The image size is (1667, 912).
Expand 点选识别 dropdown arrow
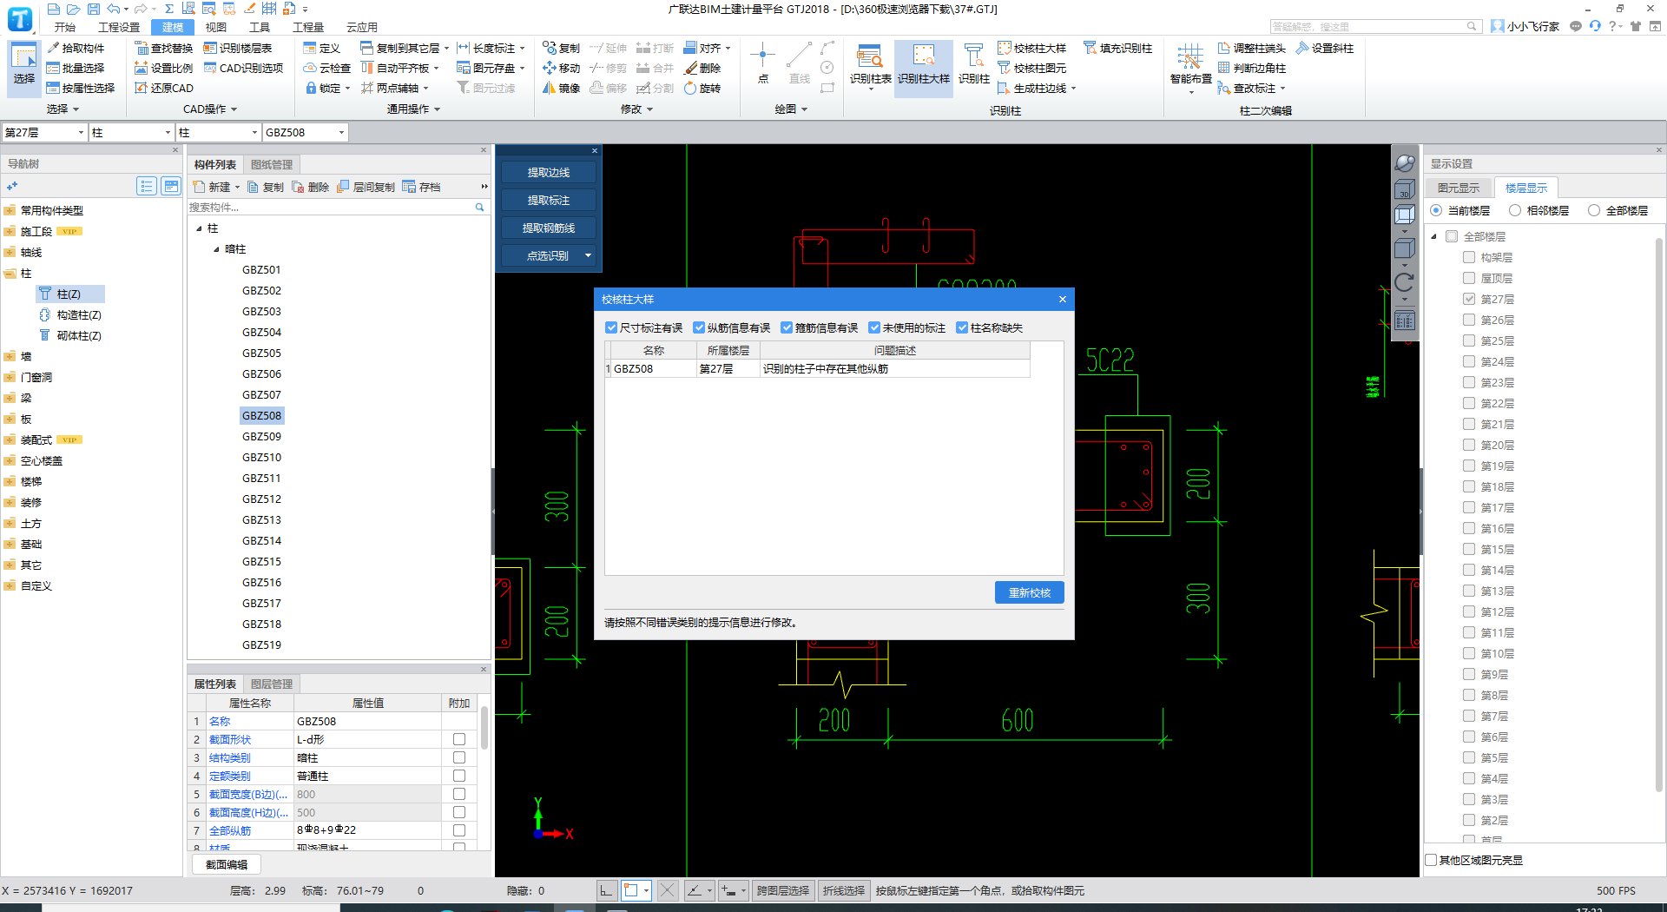click(x=588, y=255)
